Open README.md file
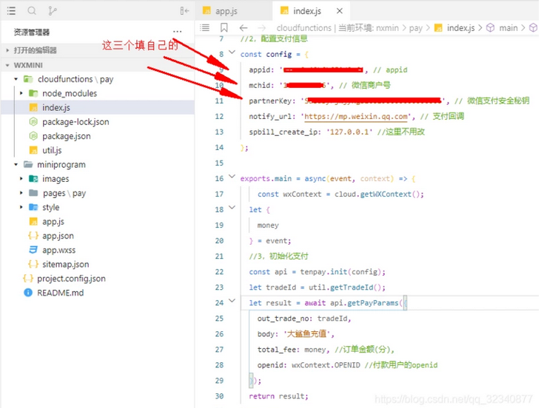Image resolution: width=544 pixels, height=408 pixels. tap(61, 293)
